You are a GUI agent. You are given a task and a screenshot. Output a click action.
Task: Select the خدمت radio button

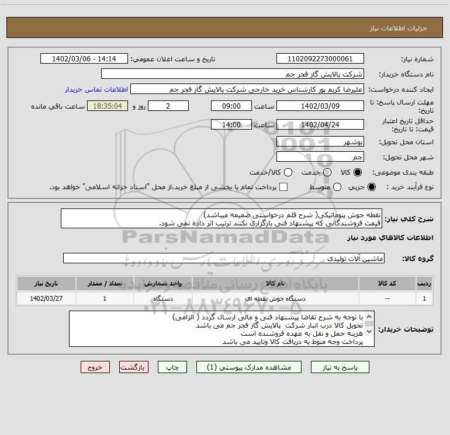tap(327, 172)
